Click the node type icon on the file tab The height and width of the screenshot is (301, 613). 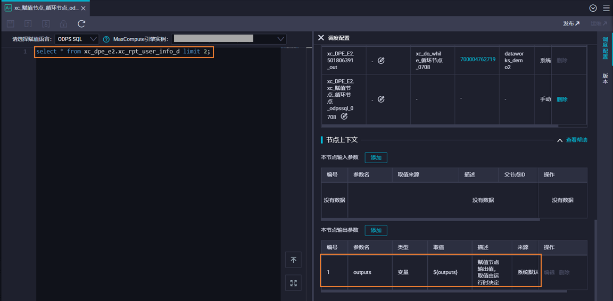pos(8,8)
